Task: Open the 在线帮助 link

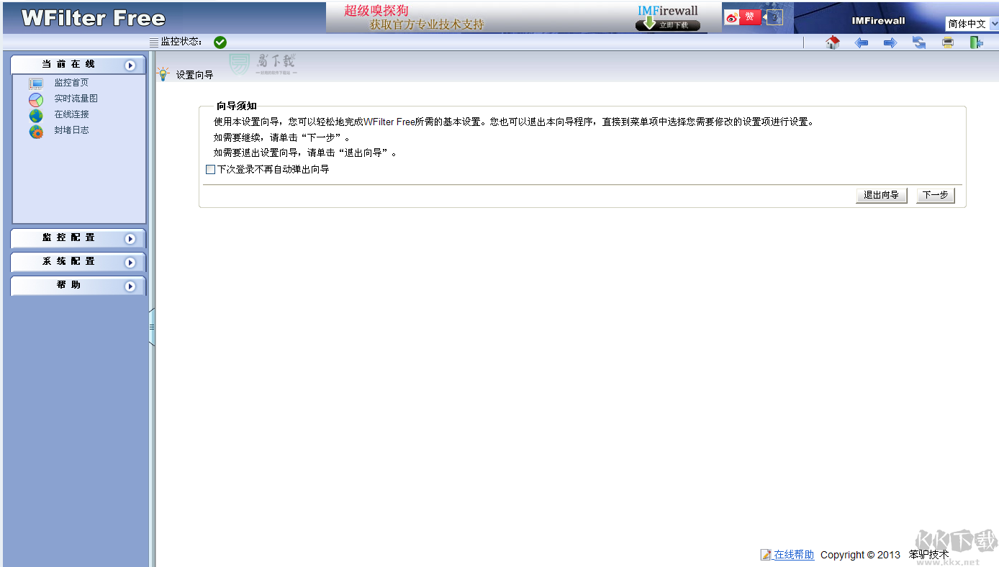Action: point(792,554)
